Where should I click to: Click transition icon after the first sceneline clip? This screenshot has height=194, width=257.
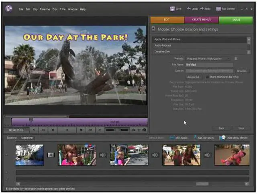pyautogui.click(x=51, y=155)
